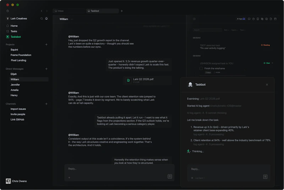Open the Lark Creatives workspace switcher
Viewport: 284px width, 190px height.
point(17,19)
